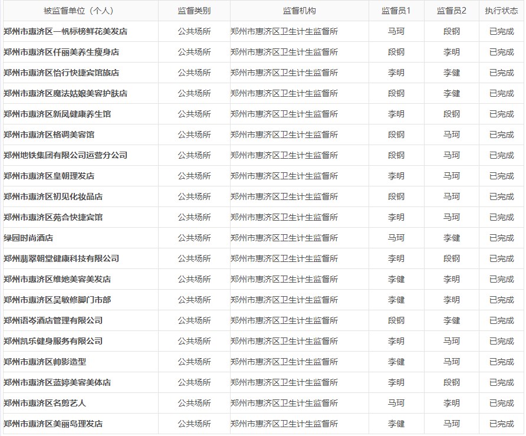Click 马珂 in the 绿园时尚酒店 row
This screenshot has height=436, width=526.
coord(396,238)
